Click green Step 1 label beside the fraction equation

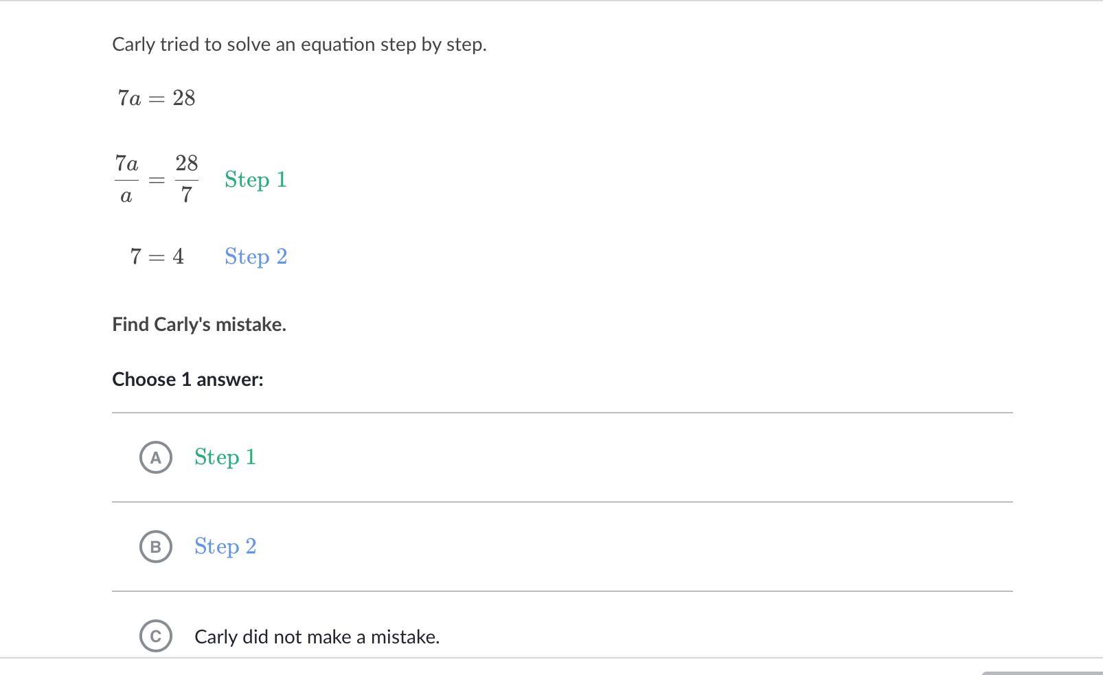(x=255, y=180)
